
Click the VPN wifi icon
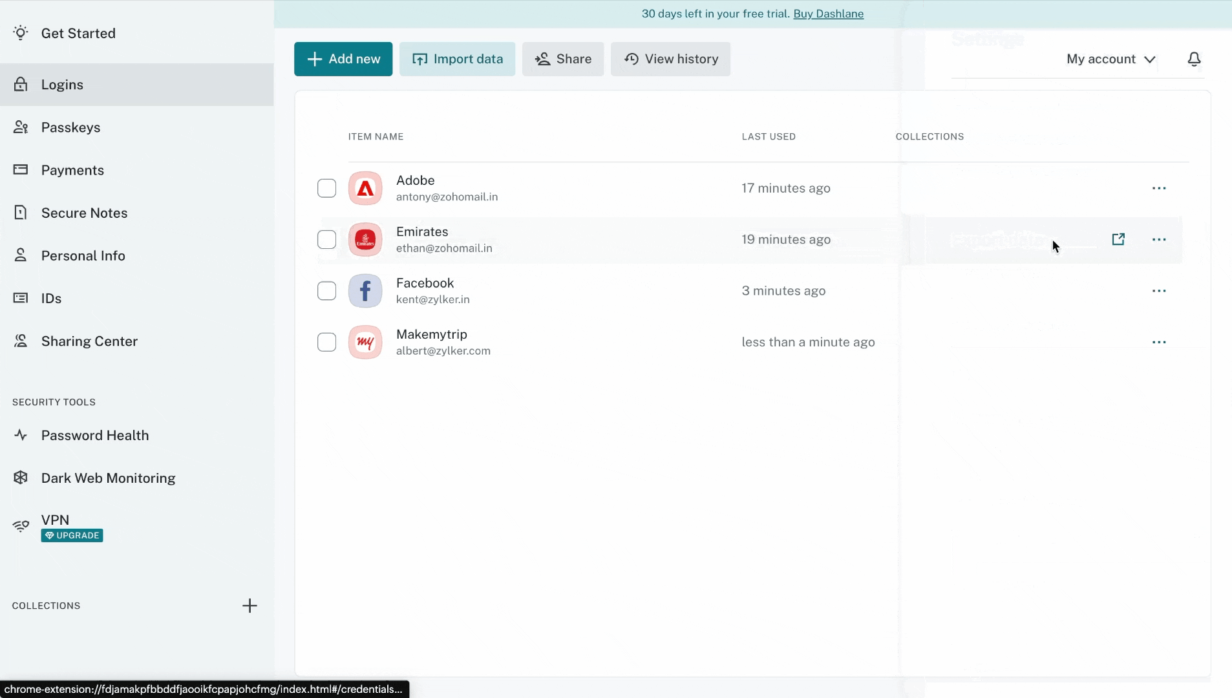pyautogui.click(x=21, y=526)
